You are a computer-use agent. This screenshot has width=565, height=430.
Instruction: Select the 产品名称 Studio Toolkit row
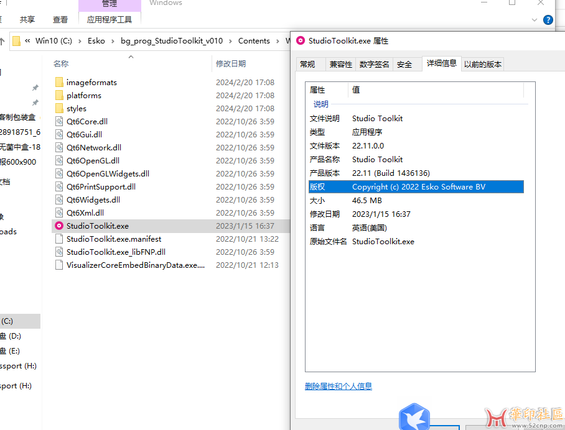[416, 160]
